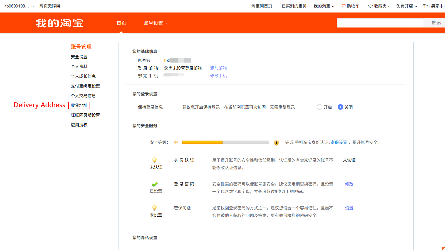The width and height of the screenshot is (445, 250).
Task: Expand the 免费开店 dropdown menu
Action: point(406,6)
